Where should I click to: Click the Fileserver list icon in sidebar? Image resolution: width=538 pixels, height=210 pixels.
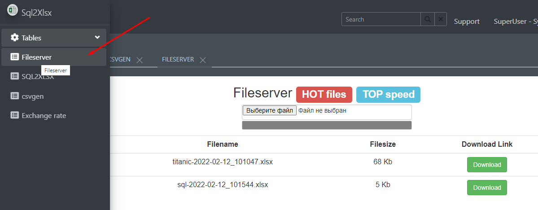tap(15, 57)
